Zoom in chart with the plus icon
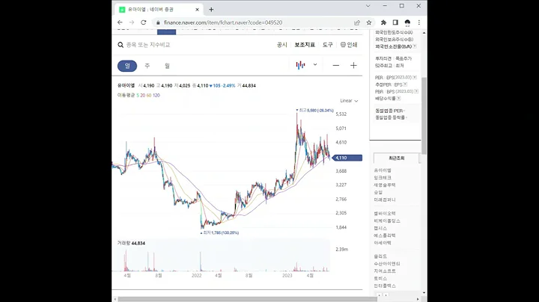 tap(353, 66)
